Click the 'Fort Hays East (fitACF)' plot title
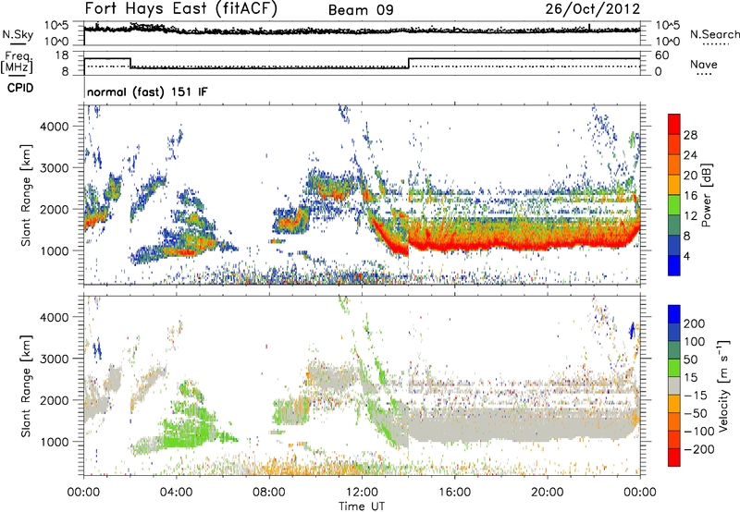Viewport: 740px width, 512px height. (180, 8)
